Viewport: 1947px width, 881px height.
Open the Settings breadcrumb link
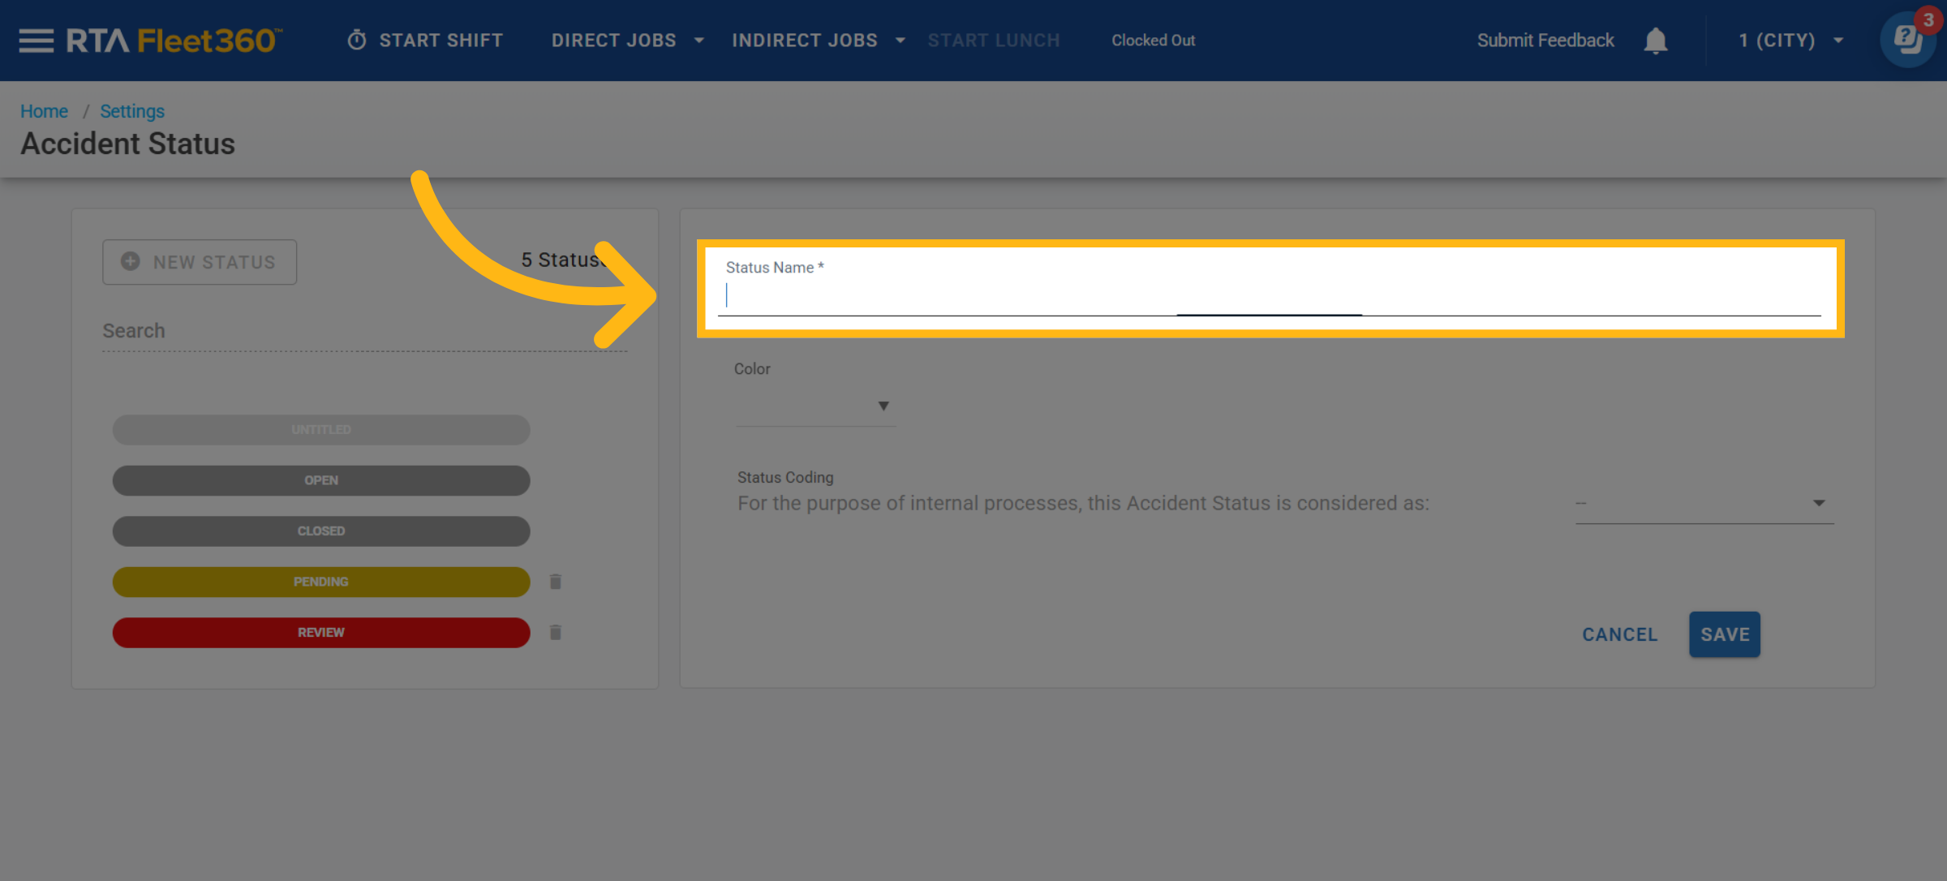132,111
